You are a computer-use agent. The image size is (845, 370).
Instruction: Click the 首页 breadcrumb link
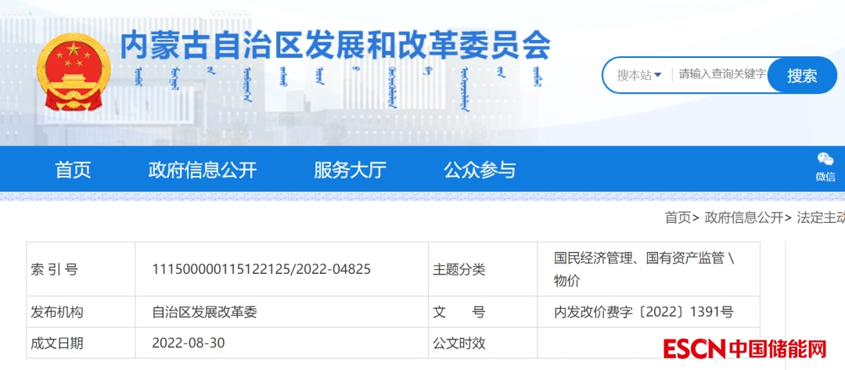click(x=678, y=217)
